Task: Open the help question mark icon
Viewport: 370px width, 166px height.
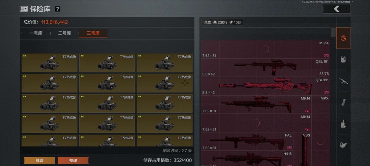Action: (x=58, y=9)
